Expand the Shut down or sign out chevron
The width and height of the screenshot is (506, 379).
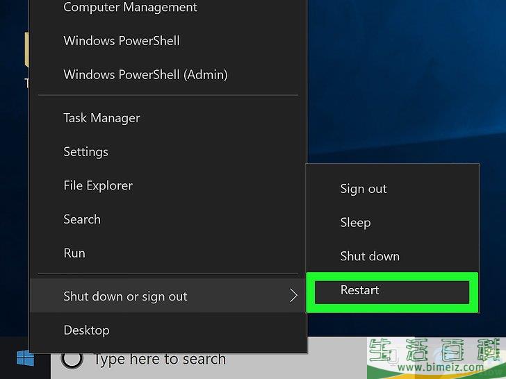coord(293,296)
